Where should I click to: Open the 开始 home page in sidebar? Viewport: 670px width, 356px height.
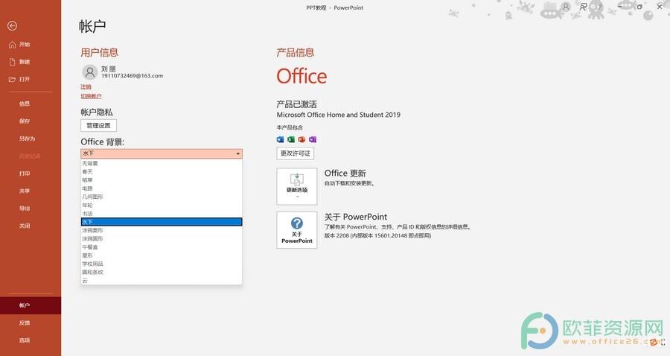tap(19, 45)
